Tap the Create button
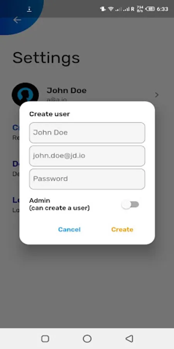Image resolution: width=174 pixels, height=349 pixels. point(122,230)
